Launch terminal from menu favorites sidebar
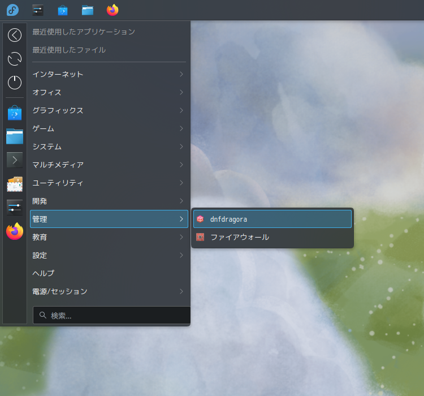This screenshot has width=424, height=396. 15,160
